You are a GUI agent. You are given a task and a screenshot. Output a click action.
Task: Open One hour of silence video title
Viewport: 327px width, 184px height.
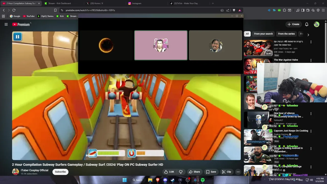coord(288,115)
